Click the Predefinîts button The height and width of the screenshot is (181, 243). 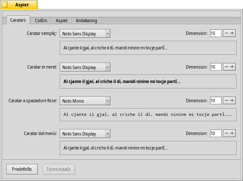tap(22, 169)
